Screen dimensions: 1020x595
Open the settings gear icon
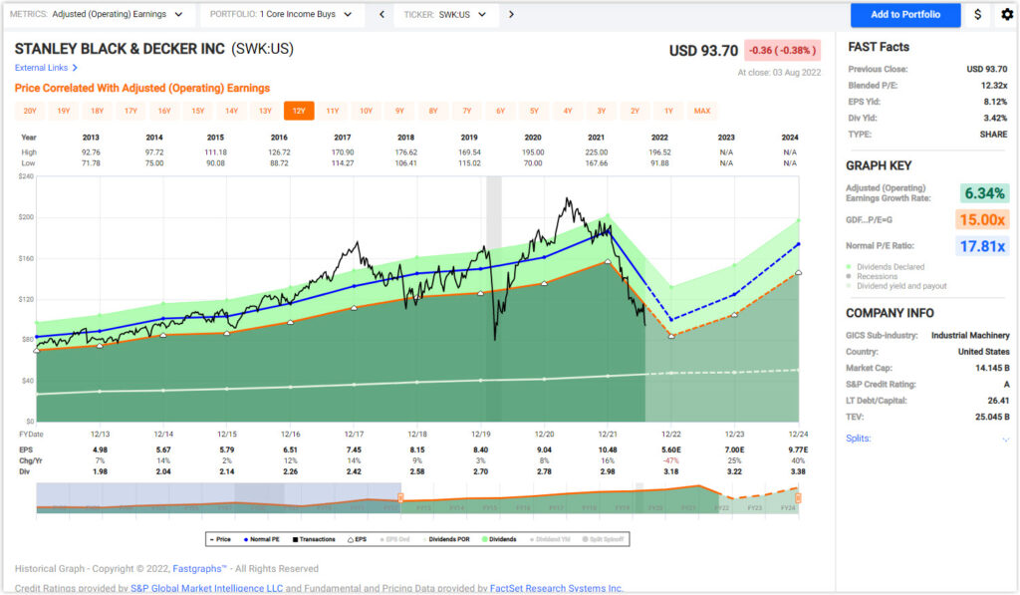[1006, 14]
